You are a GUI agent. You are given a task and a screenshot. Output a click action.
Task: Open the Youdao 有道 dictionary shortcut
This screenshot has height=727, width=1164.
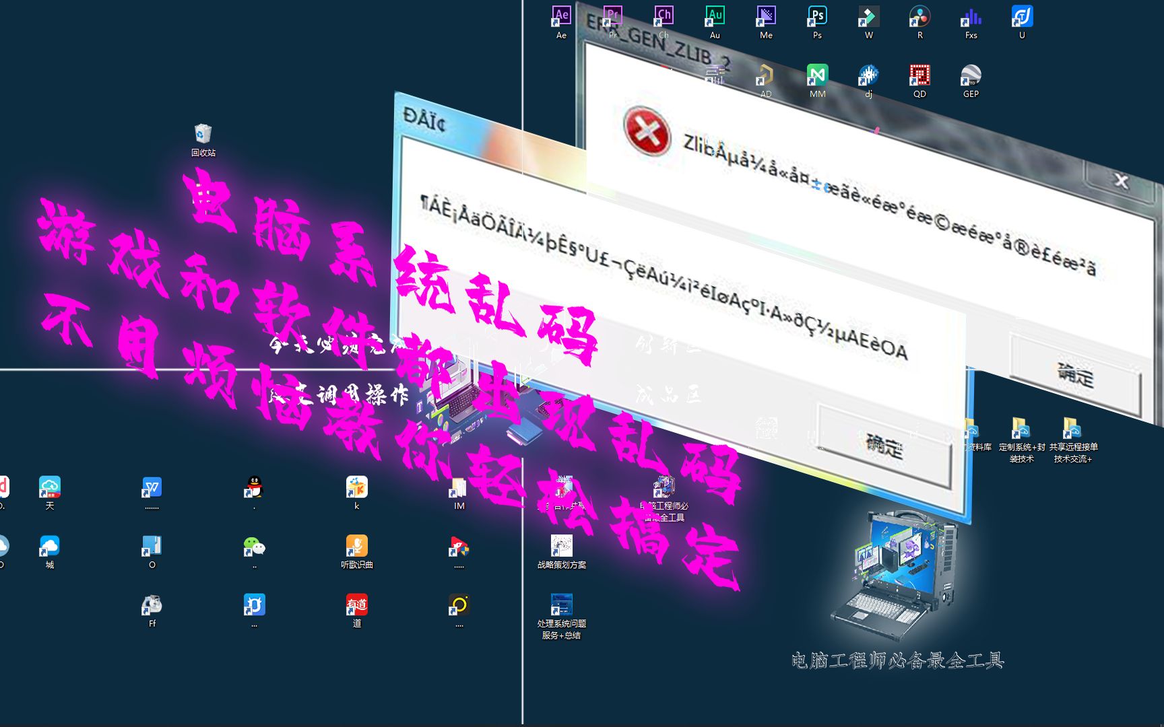click(356, 606)
